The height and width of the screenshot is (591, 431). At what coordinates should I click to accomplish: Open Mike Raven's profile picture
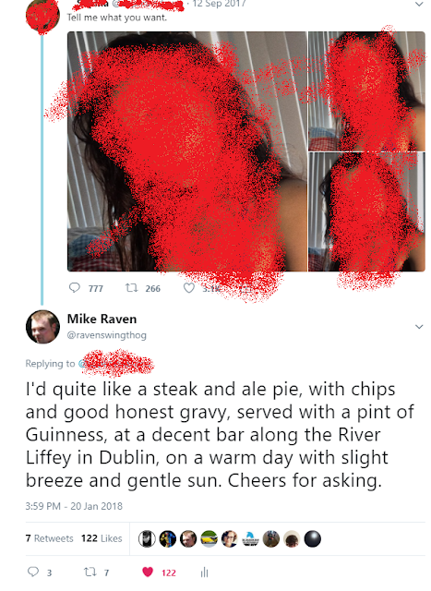click(42, 326)
